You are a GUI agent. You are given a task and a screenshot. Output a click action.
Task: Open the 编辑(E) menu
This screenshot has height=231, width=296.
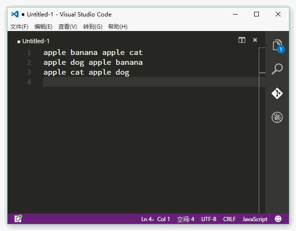[x=43, y=27]
